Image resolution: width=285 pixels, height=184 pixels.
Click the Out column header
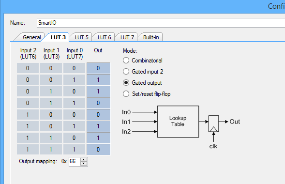tap(98, 50)
